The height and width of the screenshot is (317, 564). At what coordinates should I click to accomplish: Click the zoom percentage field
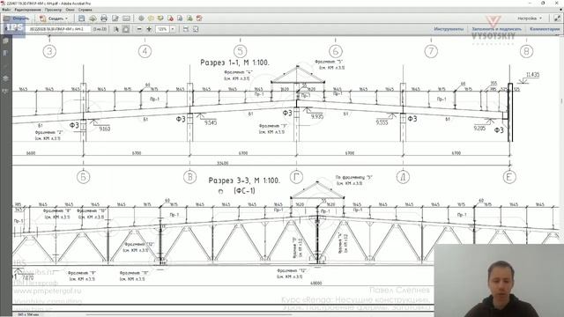point(162,29)
